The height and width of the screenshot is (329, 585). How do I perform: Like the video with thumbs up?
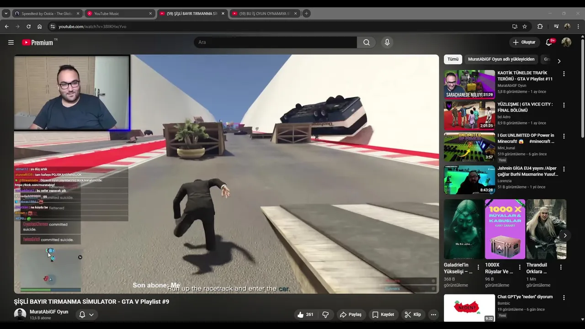300,314
